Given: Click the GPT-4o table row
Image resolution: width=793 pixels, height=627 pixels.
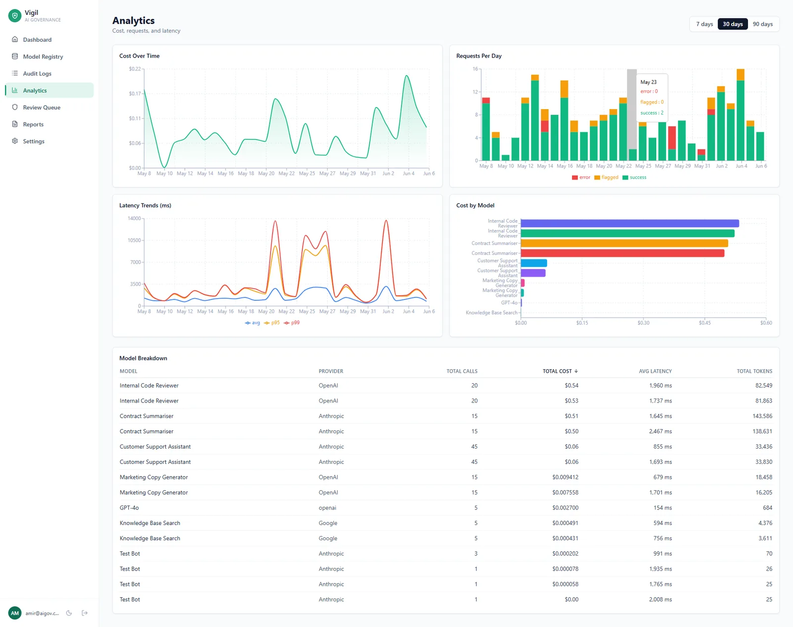Looking at the screenshot, I should pos(446,508).
